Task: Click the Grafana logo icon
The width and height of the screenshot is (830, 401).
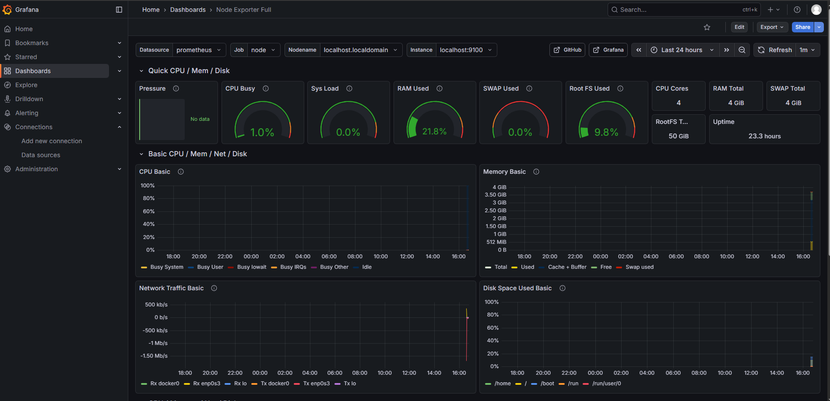Action: [x=7, y=10]
